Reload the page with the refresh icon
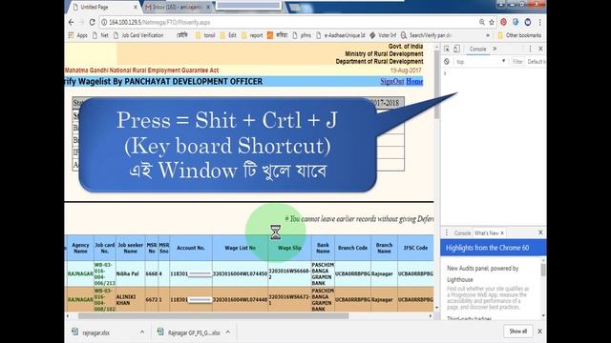611x343 pixels. tap(92, 23)
